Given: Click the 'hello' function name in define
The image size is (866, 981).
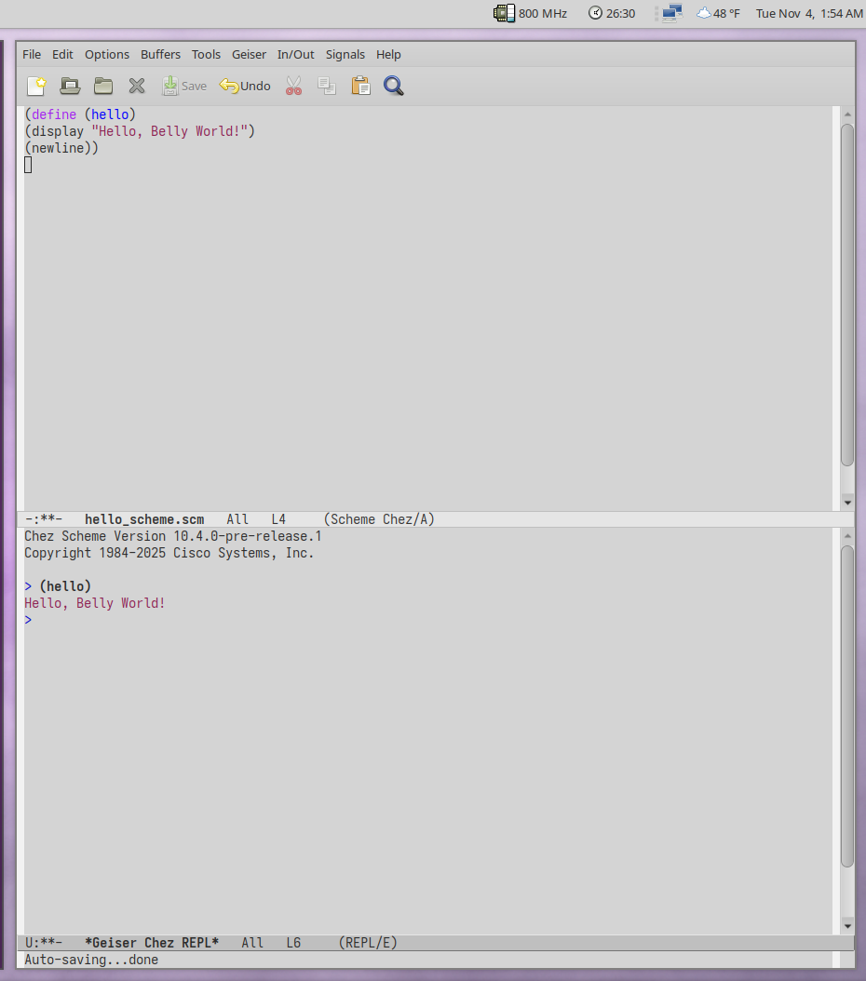Looking at the screenshot, I should pos(110,114).
